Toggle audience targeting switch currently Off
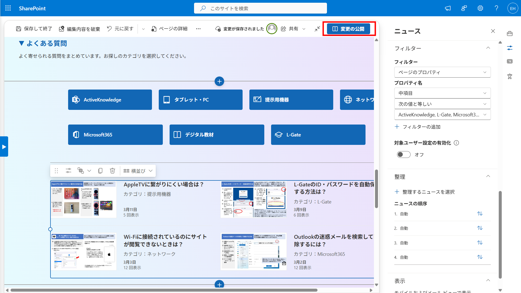 click(404, 155)
